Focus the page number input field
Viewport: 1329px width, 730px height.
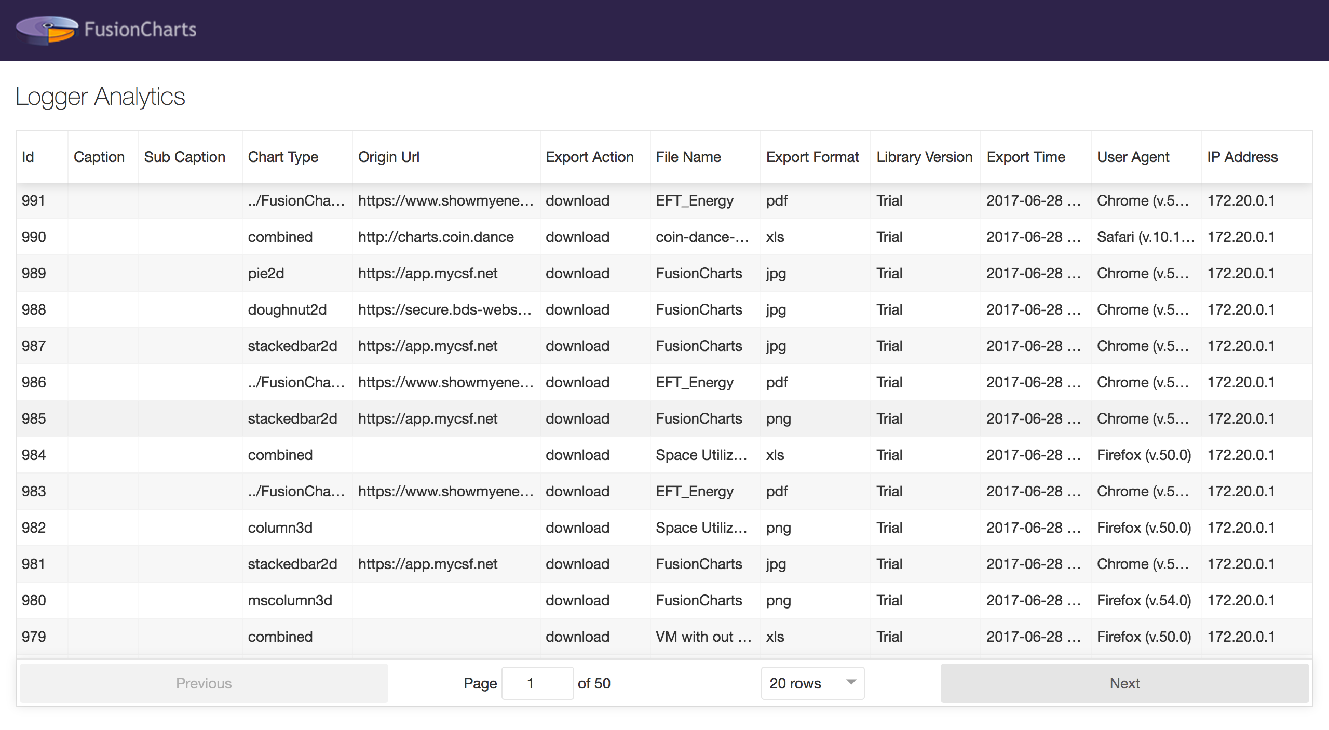(537, 683)
